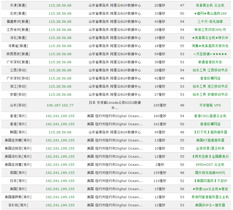Open the 三千尺-百兆独享 link
The width and height of the screenshot is (233, 210).
tap(210, 21)
